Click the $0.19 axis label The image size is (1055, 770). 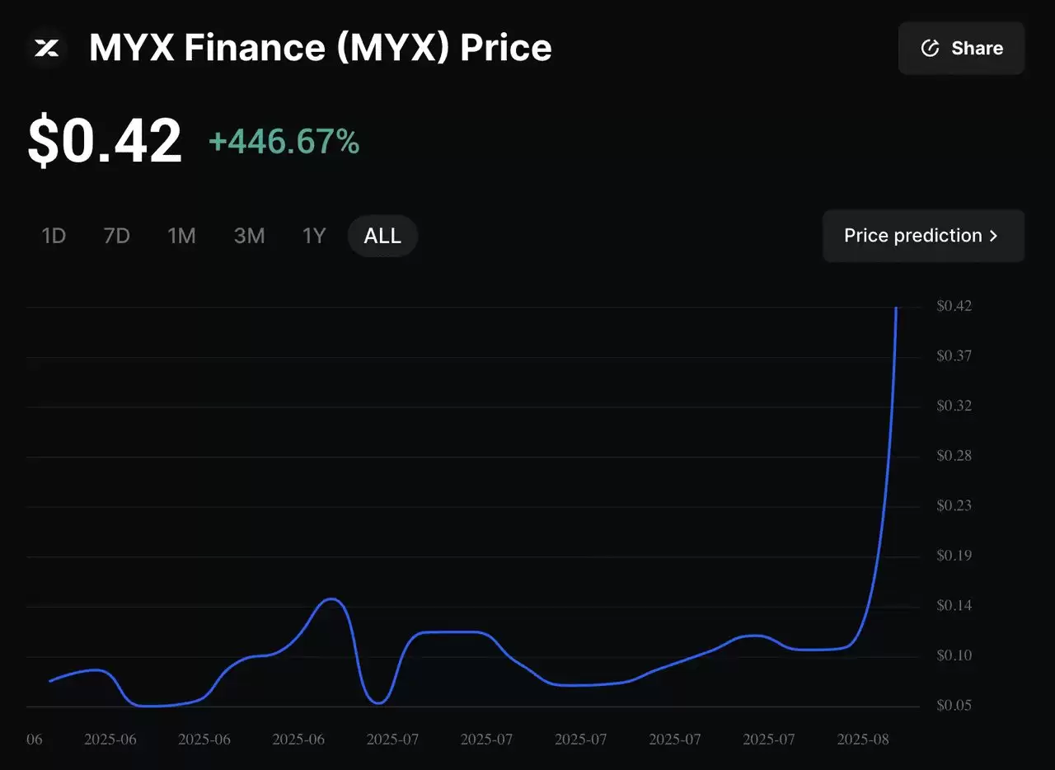[954, 556]
